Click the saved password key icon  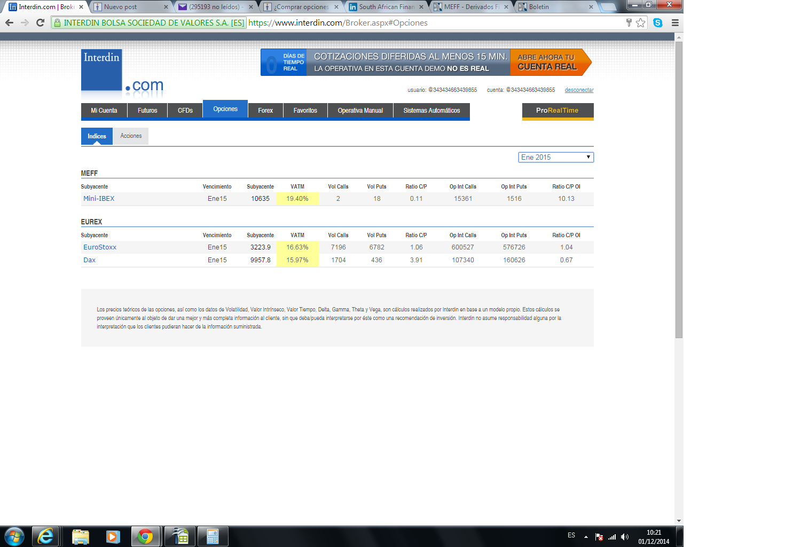pyautogui.click(x=629, y=22)
